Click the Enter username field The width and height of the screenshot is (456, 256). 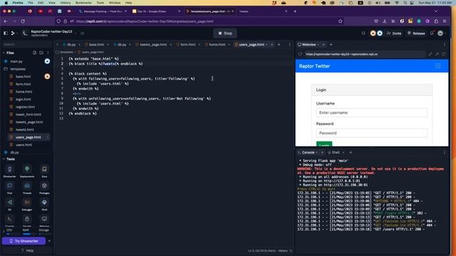tap(372, 112)
